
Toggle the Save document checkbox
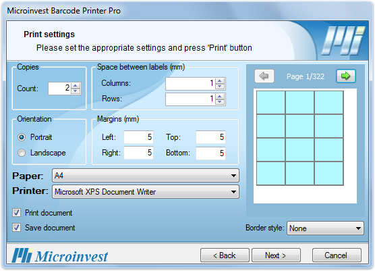coord(16,227)
